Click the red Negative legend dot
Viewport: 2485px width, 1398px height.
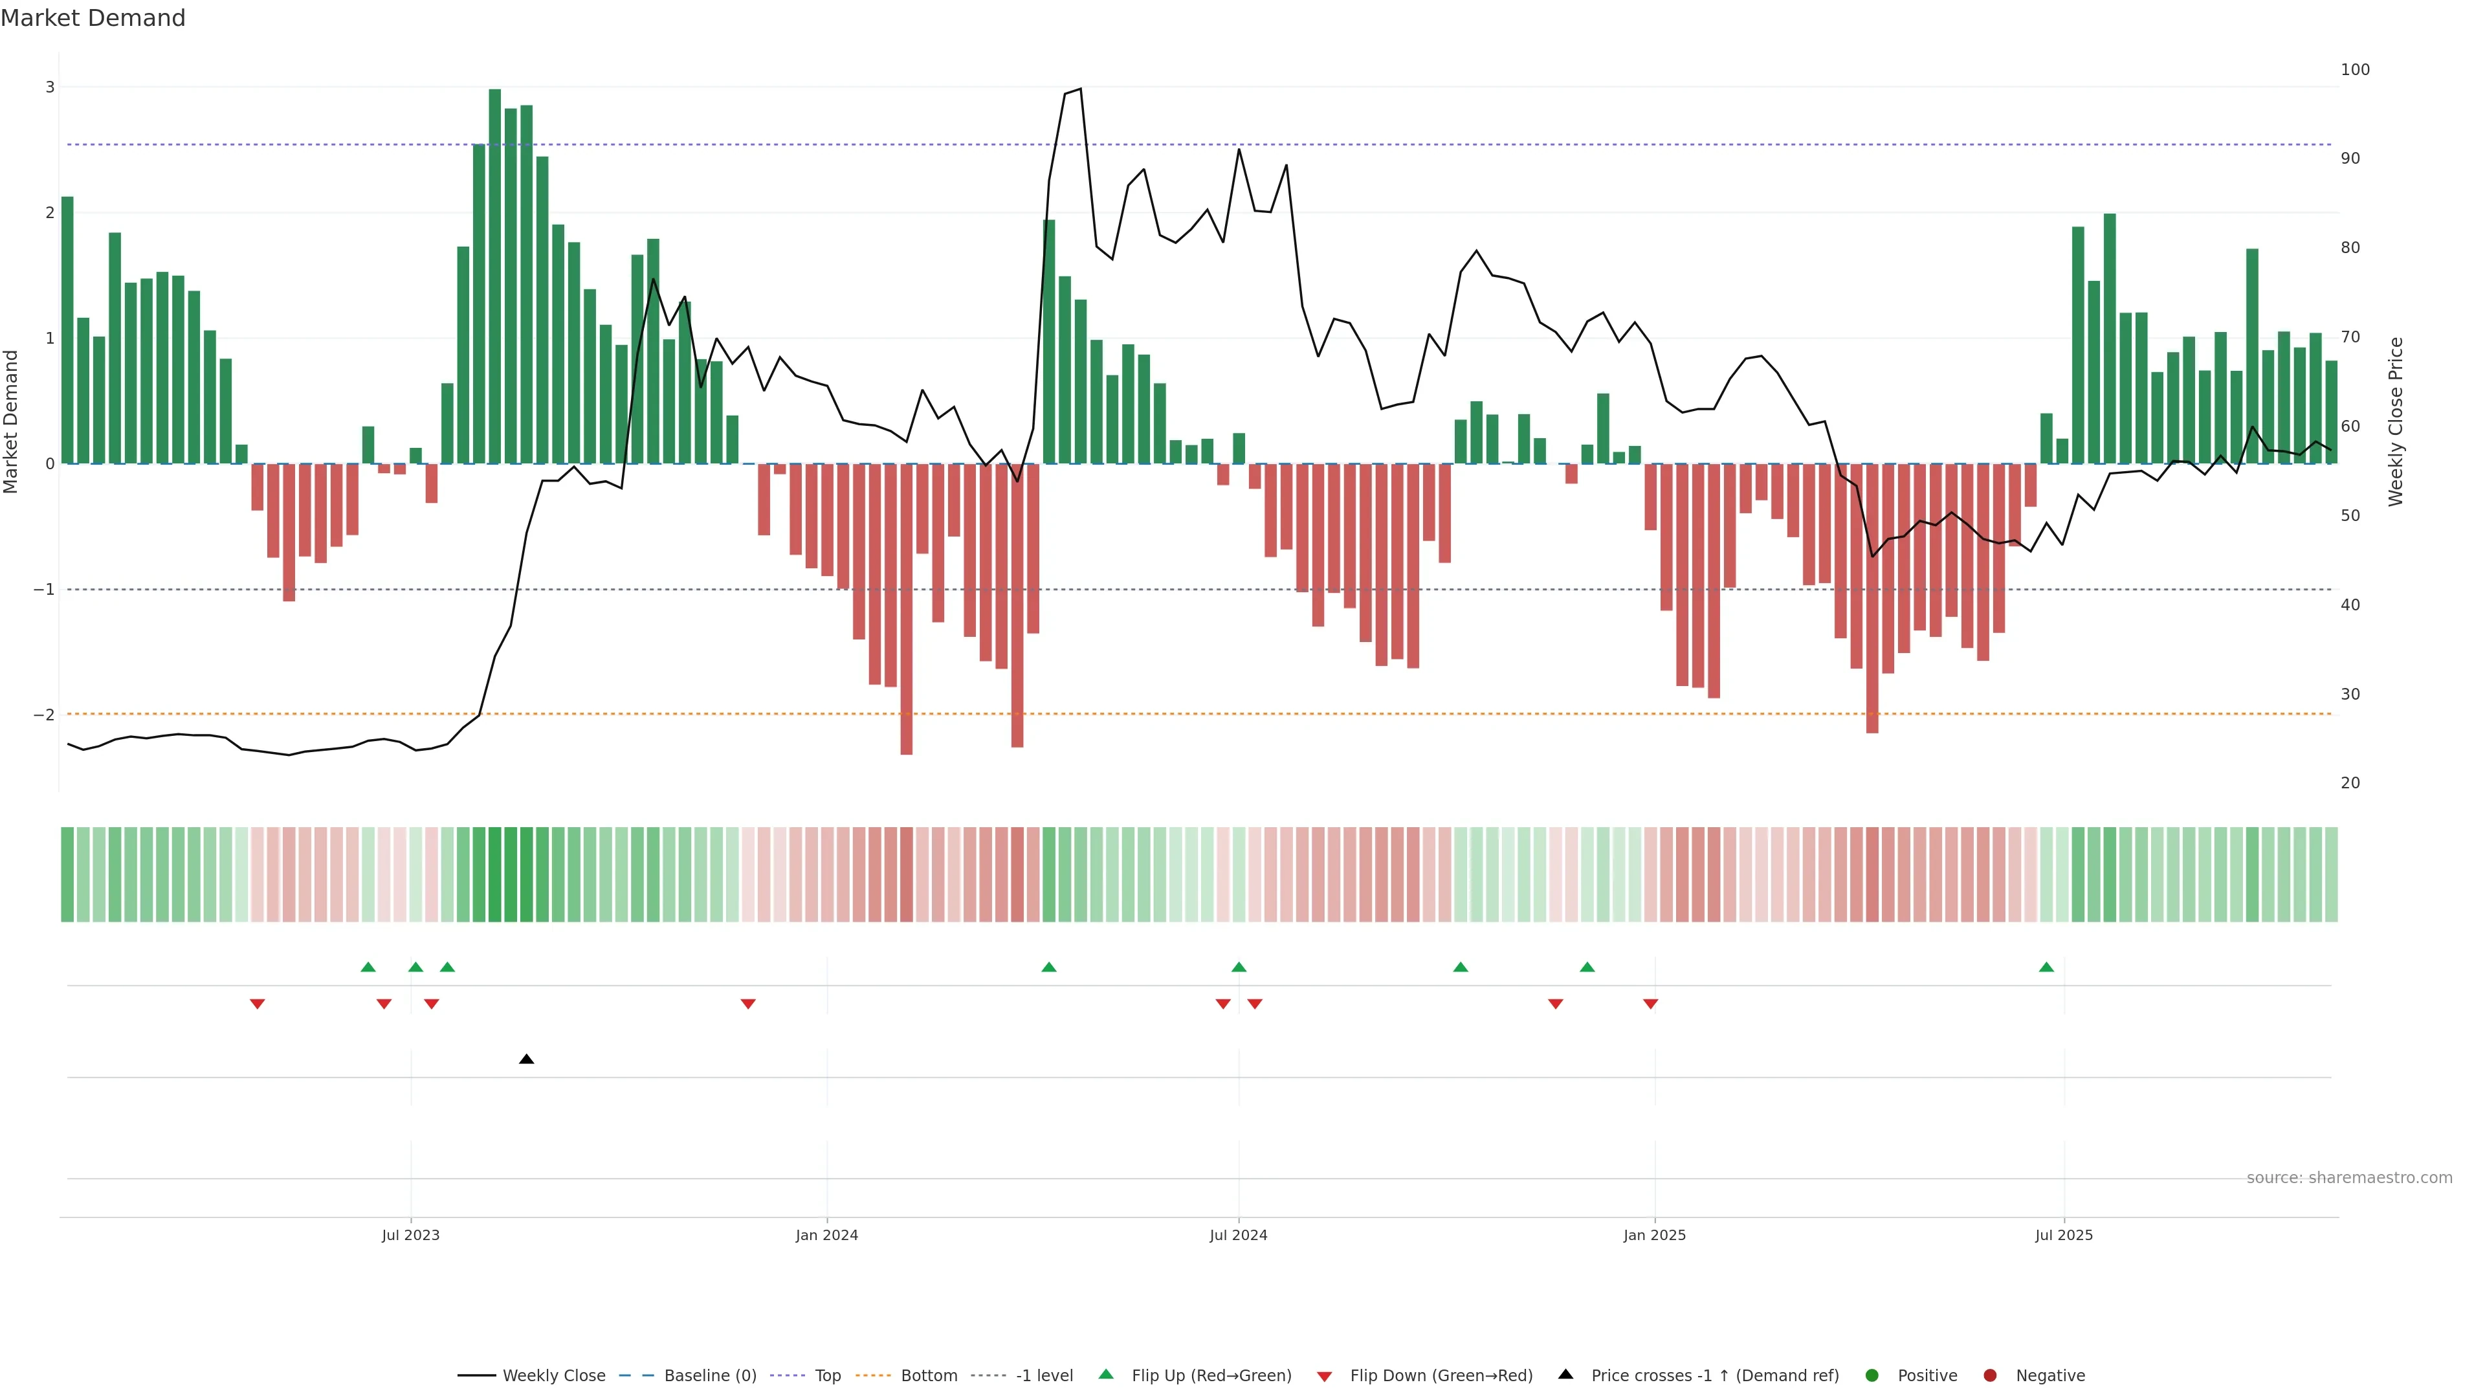[x=1990, y=1376]
